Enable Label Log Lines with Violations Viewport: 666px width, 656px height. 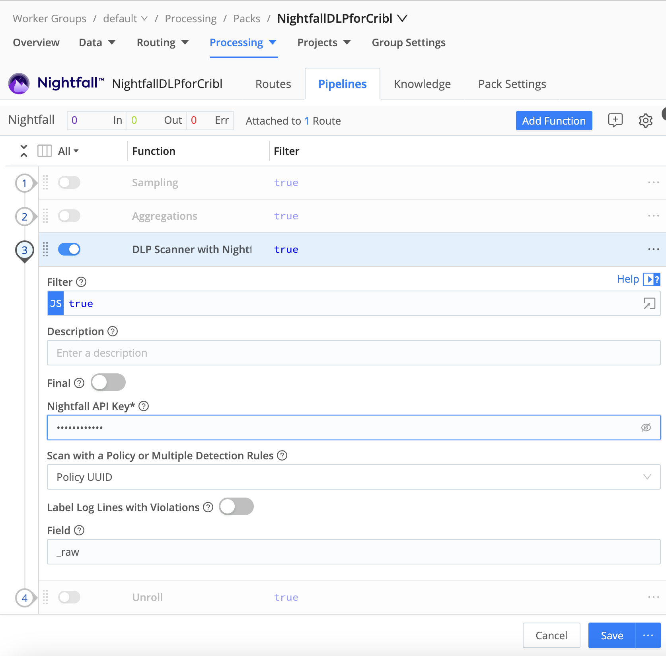coord(236,507)
